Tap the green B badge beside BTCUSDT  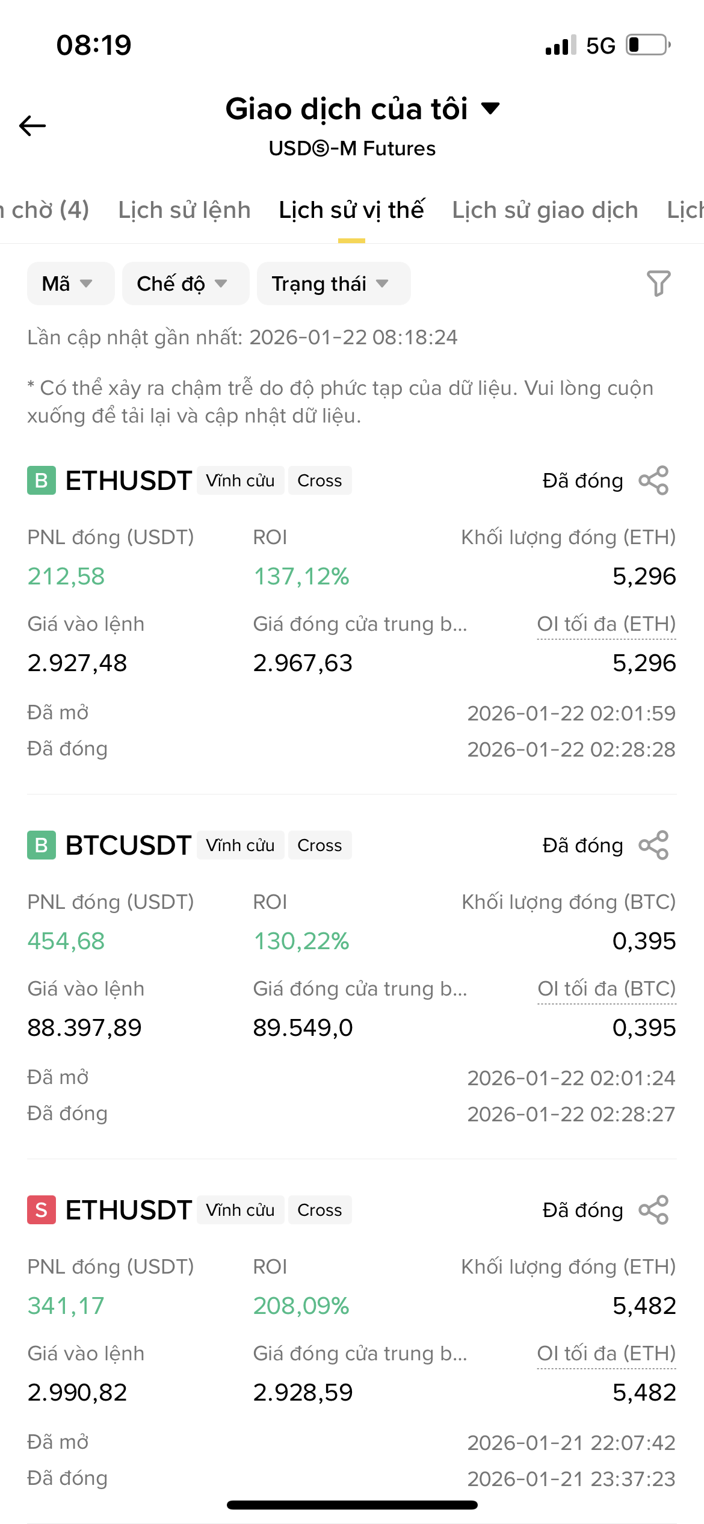(x=42, y=845)
